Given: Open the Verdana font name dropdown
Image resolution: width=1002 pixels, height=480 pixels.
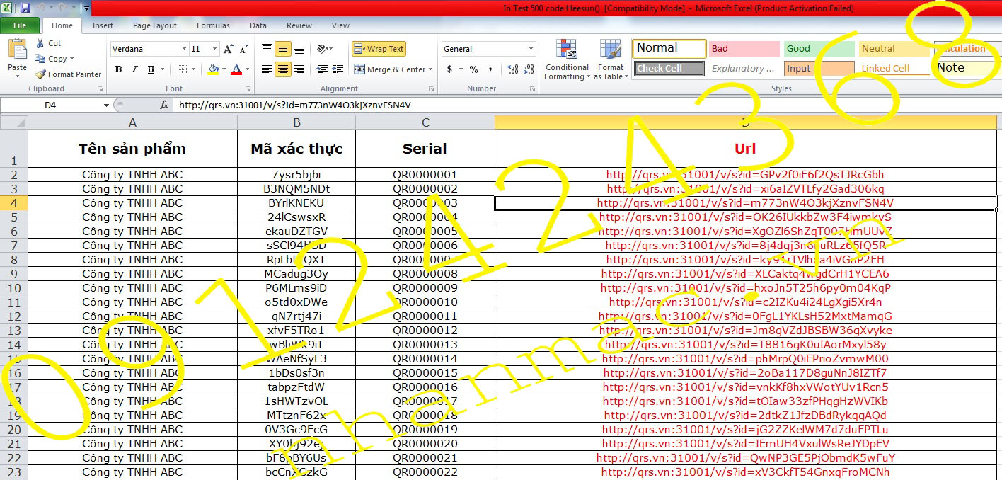Looking at the screenshot, I should click(x=184, y=50).
